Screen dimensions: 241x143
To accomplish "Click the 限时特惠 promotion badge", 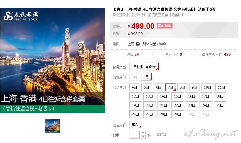I will pos(165,26).
